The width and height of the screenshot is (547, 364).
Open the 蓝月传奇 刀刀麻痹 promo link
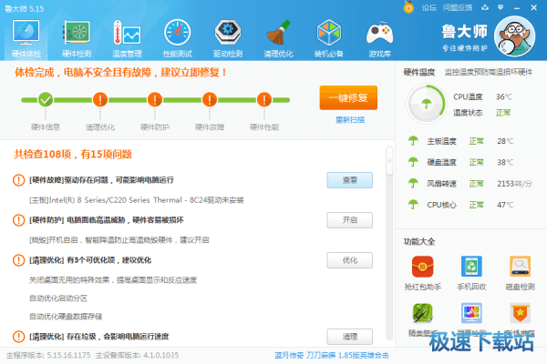[x=332, y=355]
